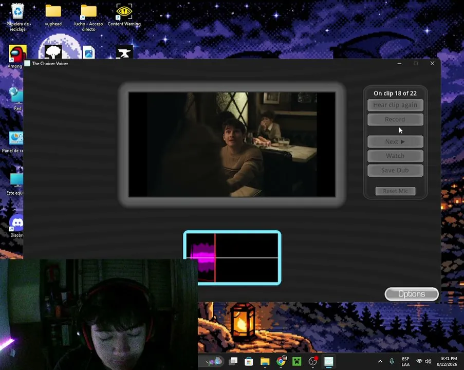Screen dimensions: 464x370
Task: Click the Reset Mic button
Action: tap(395, 191)
